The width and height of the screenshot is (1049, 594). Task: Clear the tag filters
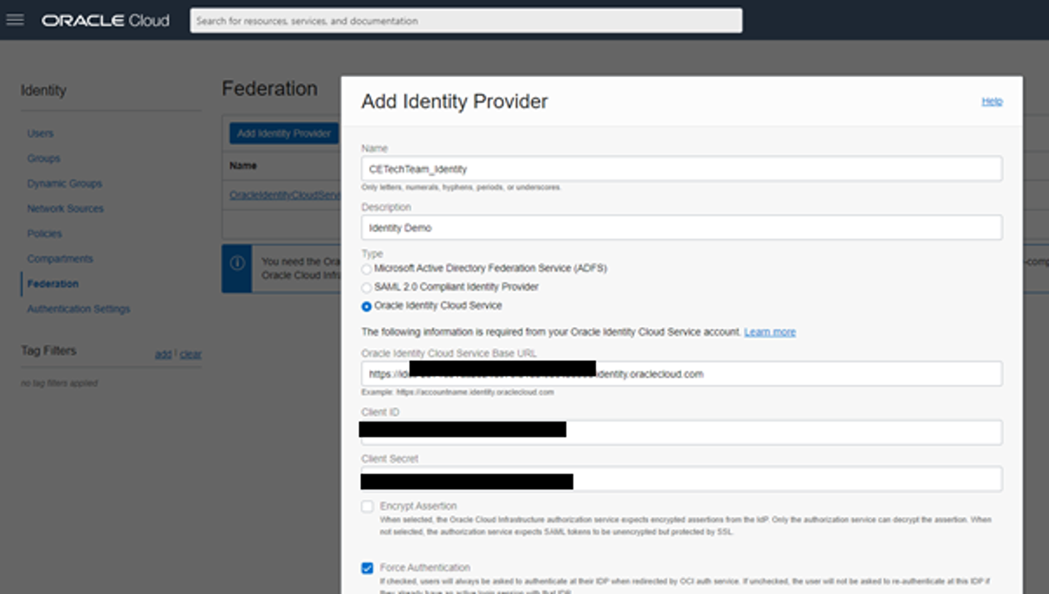coord(191,353)
